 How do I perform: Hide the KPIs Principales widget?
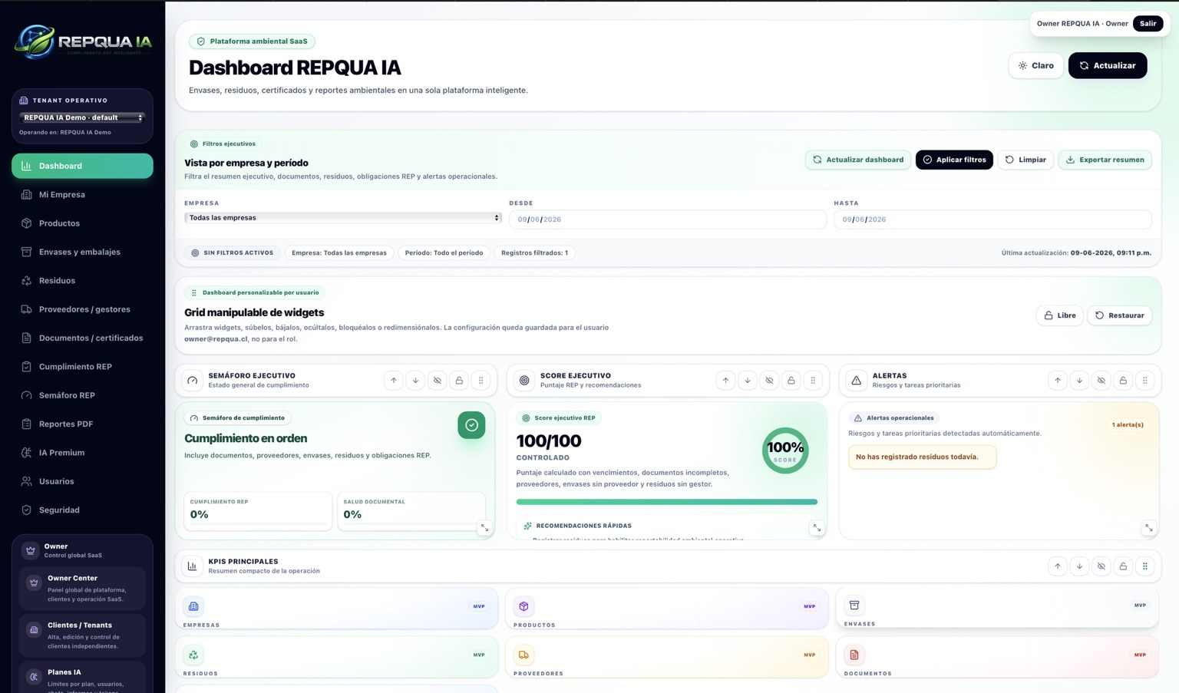(1101, 566)
